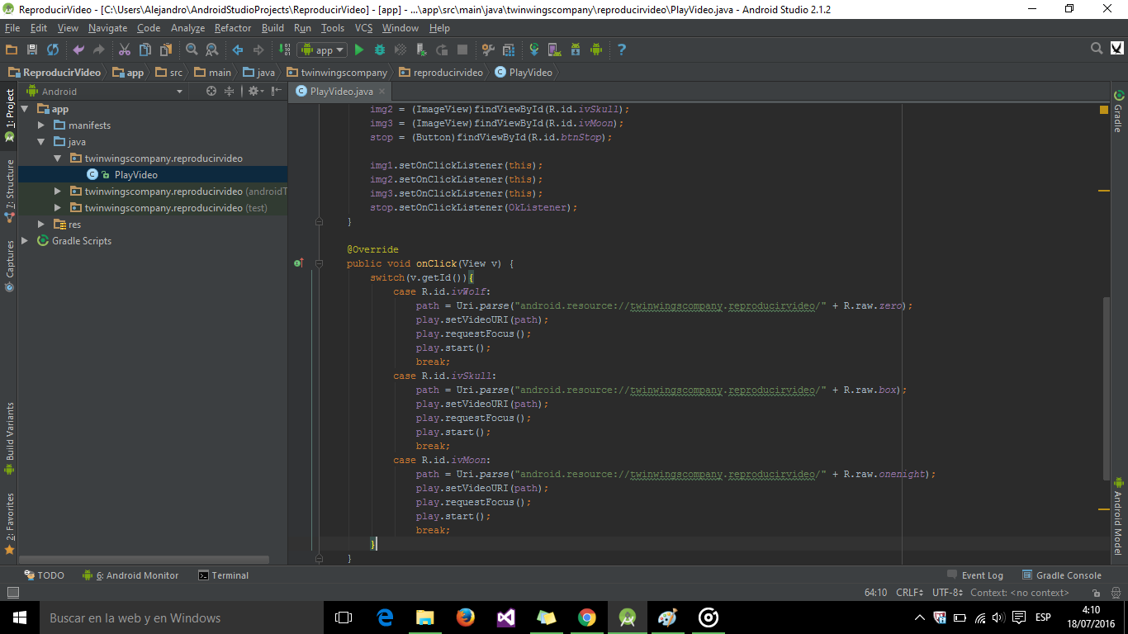Screen dimensions: 1128x634
Task: Expand the twinwingscompany.reproducirvideo (test) package
Action: tap(58, 208)
